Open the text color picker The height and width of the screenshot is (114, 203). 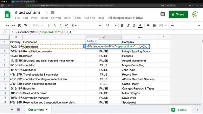coord(140,26)
